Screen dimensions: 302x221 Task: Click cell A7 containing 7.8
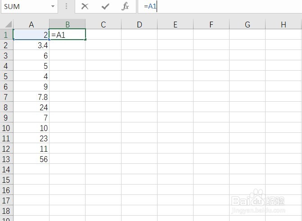pyautogui.click(x=31, y=97)
